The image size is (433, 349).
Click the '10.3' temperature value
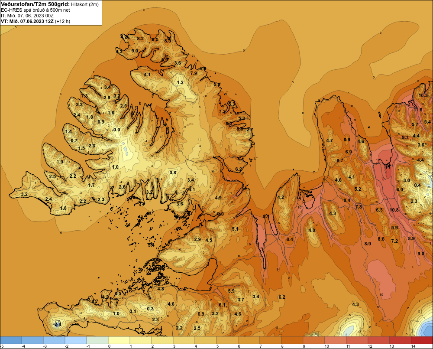click(423, 95)
